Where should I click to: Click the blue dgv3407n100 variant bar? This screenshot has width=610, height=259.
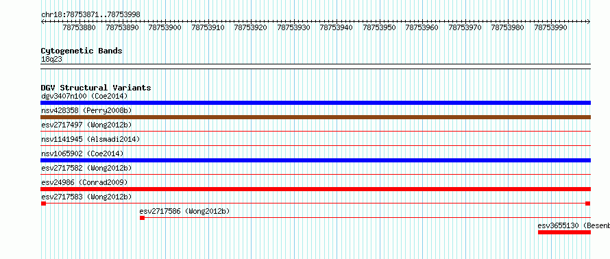point(316,103)
